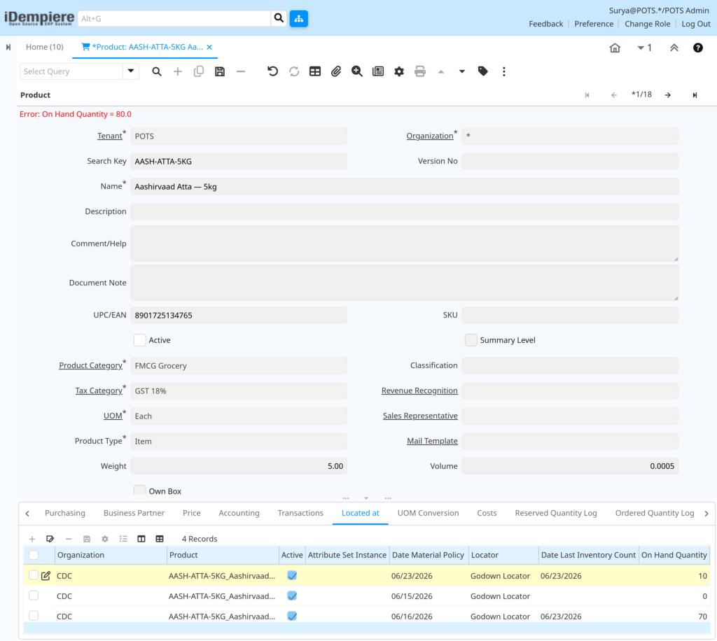Undo changes with the undo arrow
Viewport: 717px width, 641px height.
[x=272, y=71]
